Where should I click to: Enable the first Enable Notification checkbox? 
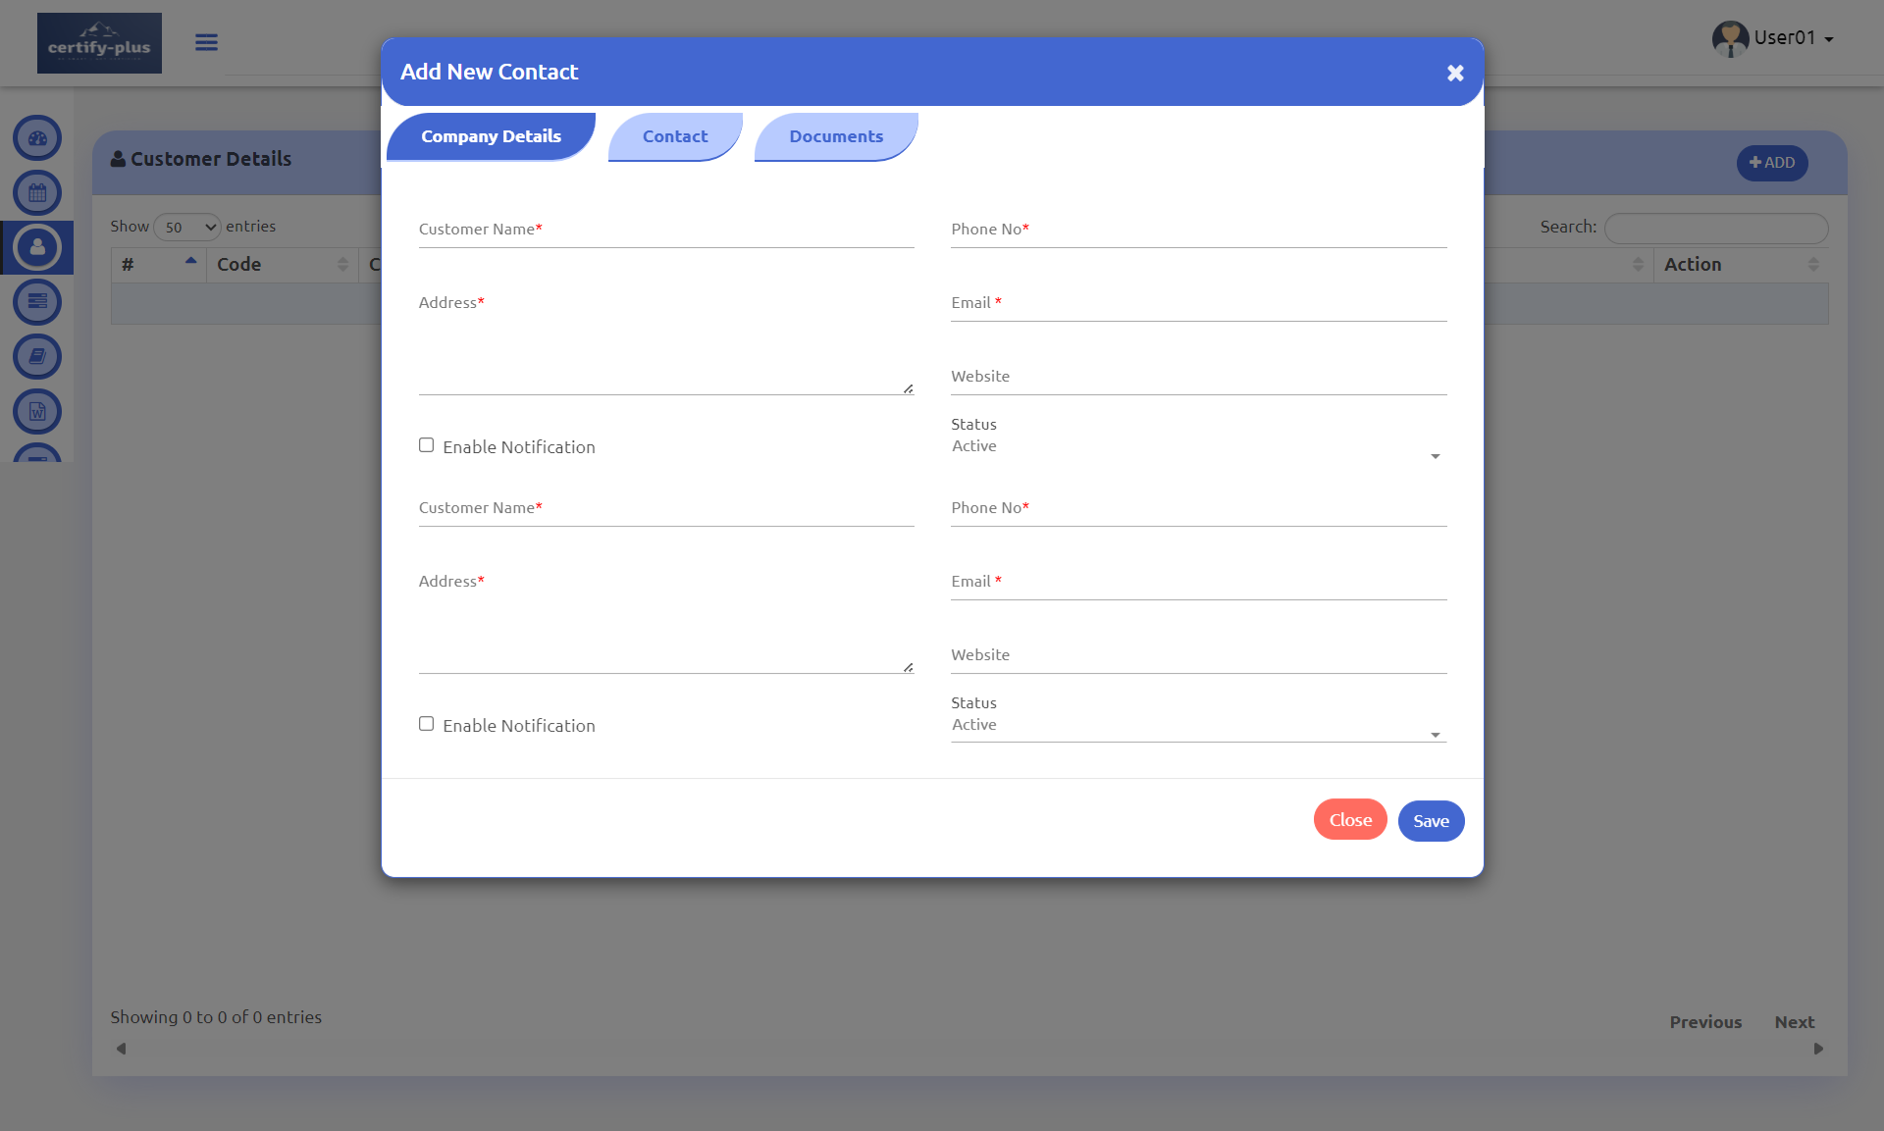(426, 444)
